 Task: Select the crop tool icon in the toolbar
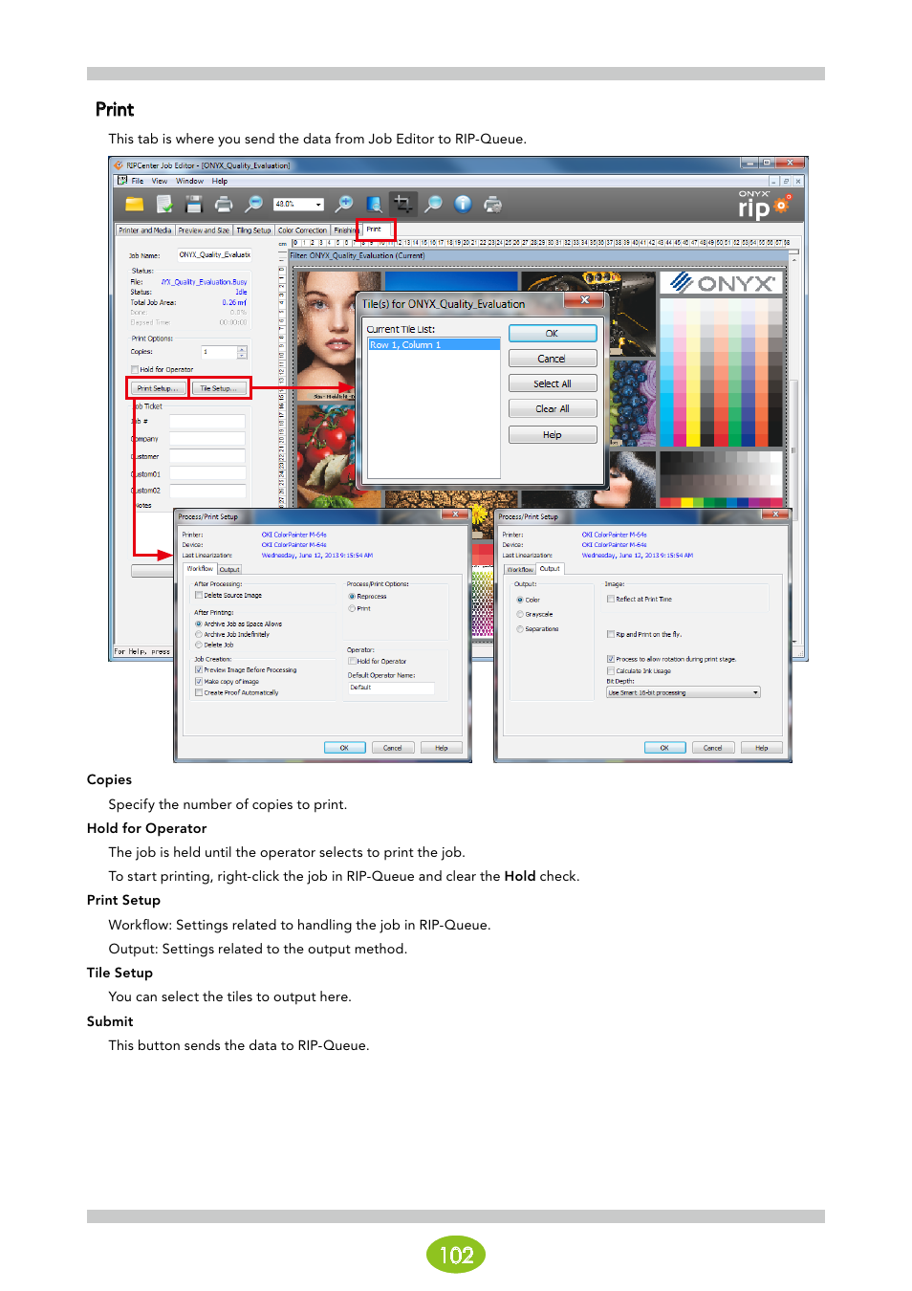pyautogui.click(x=402, y=203)
